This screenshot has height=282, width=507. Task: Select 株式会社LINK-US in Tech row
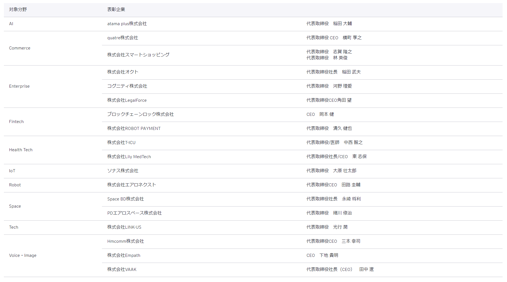124,227
